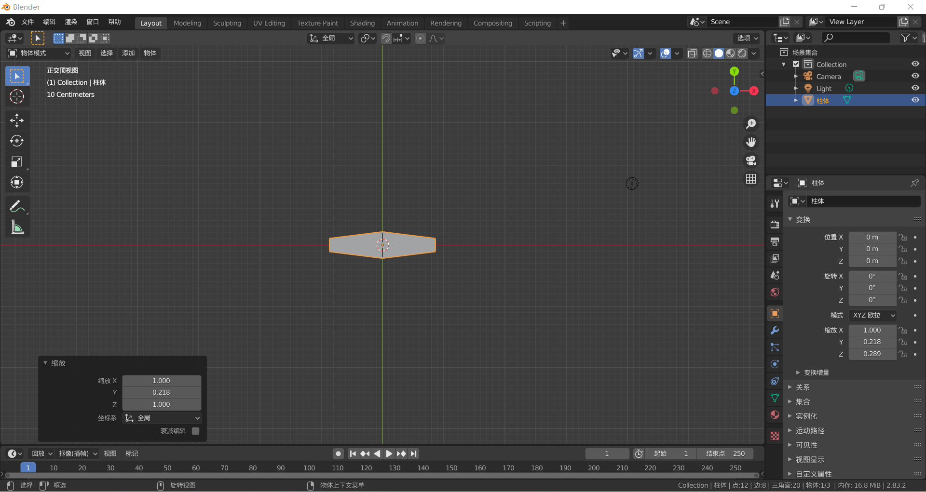926x492 pixels.
Task: Pick the Scale tool
Action: (x=17, y=162)
